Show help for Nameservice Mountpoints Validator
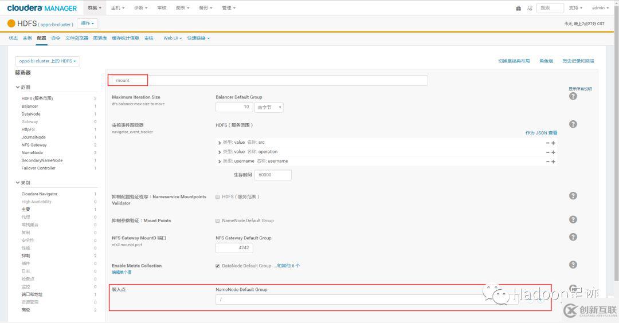The width and height of the screenshot is (619, 323). point(573,196)
